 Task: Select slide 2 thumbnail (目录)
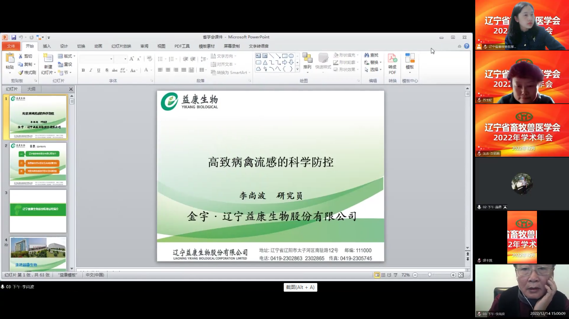point(38,164)
